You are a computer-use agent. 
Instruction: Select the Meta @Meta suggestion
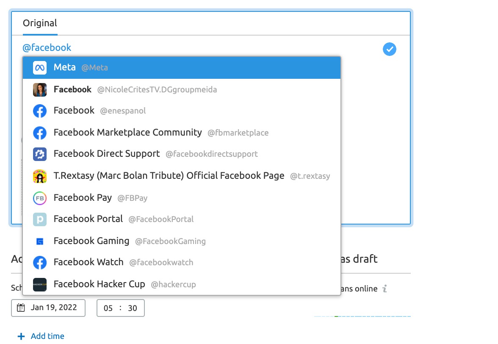coord(182,68)
